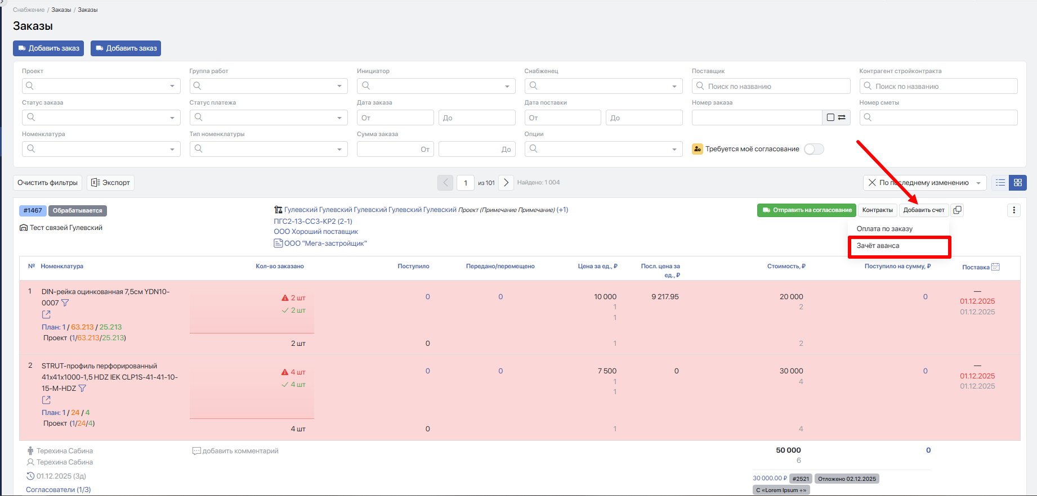Switch to the grid view icon
Screen dimensions: 1037x496
(x=1018, y=183)
